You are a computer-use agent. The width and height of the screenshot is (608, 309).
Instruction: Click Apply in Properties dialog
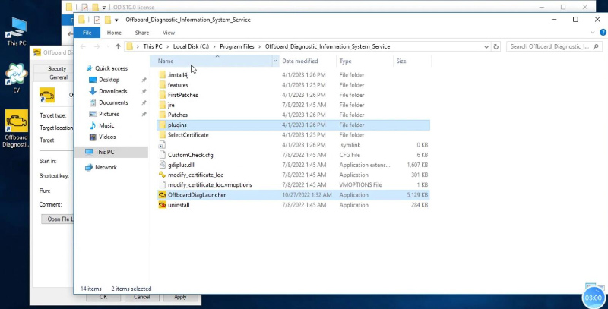[180, 297]
